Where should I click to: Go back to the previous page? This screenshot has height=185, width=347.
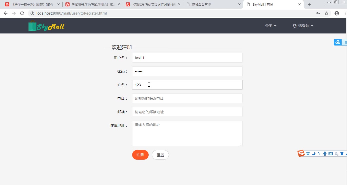(6, 13)
